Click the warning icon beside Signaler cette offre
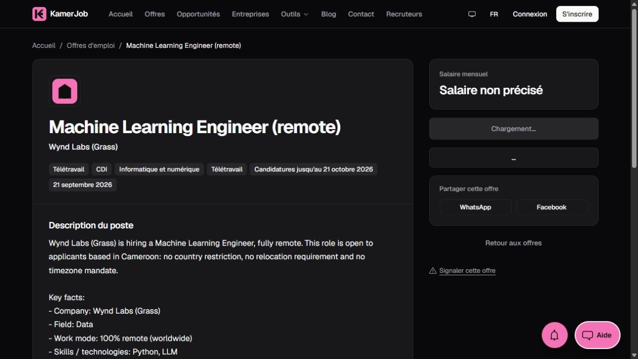This screenshot has width=638, height=359. [x=433, y=271]
